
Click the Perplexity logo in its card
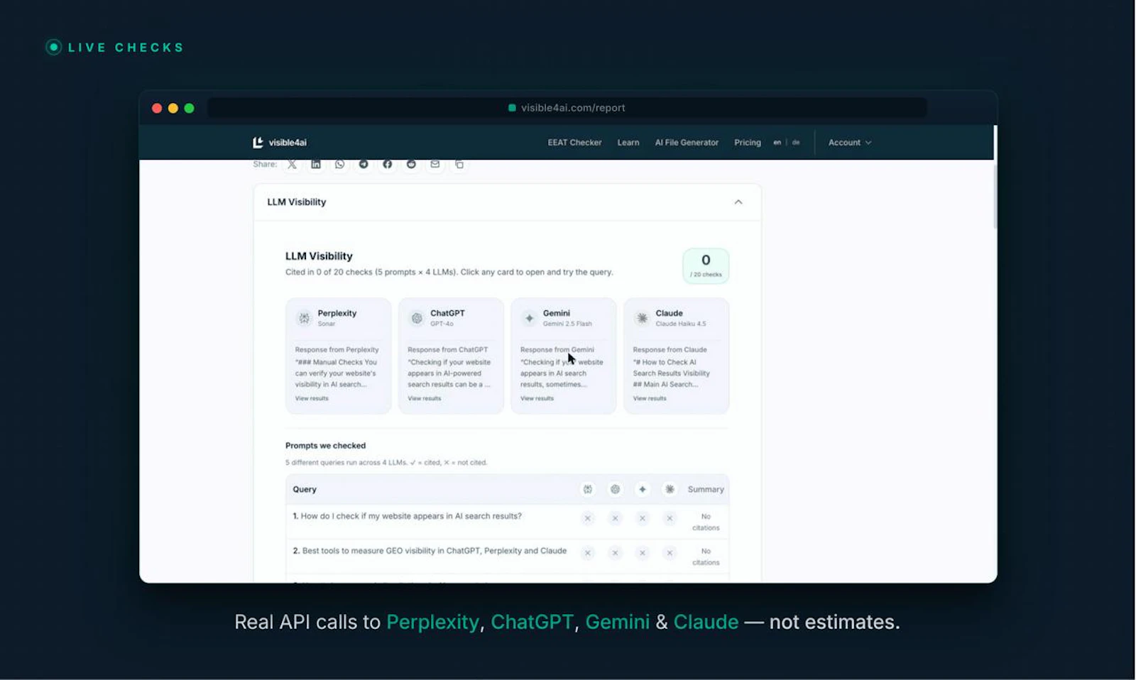[304, 318]
